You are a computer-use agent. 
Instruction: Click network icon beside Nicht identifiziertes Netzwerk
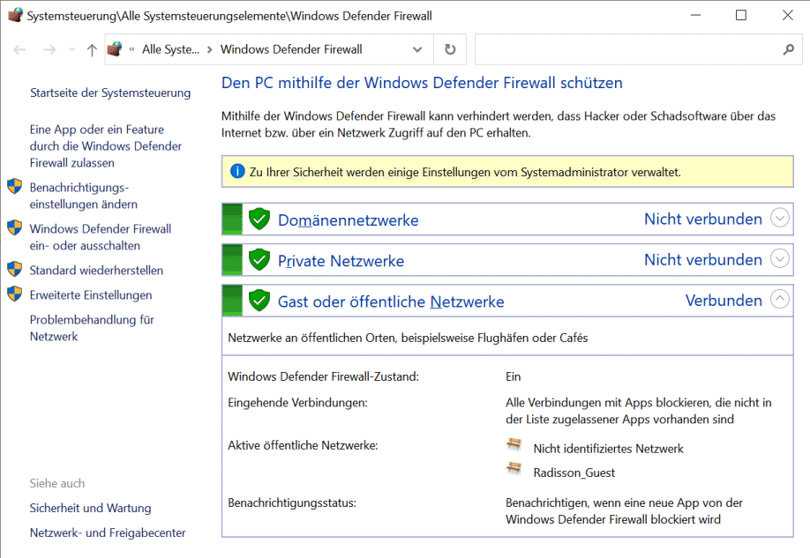(x=514, y=444)
